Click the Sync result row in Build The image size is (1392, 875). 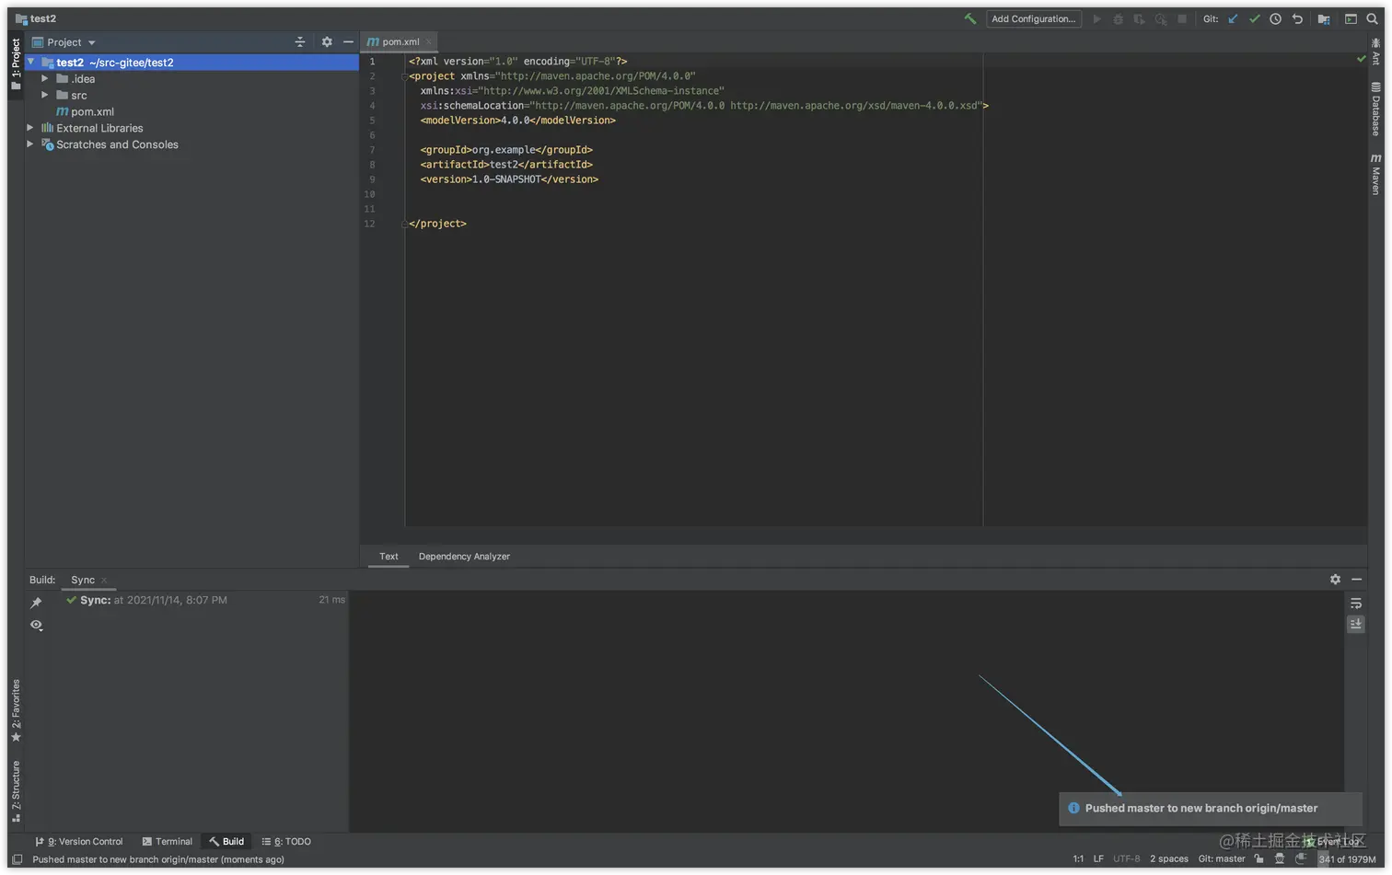coord(204,600)
